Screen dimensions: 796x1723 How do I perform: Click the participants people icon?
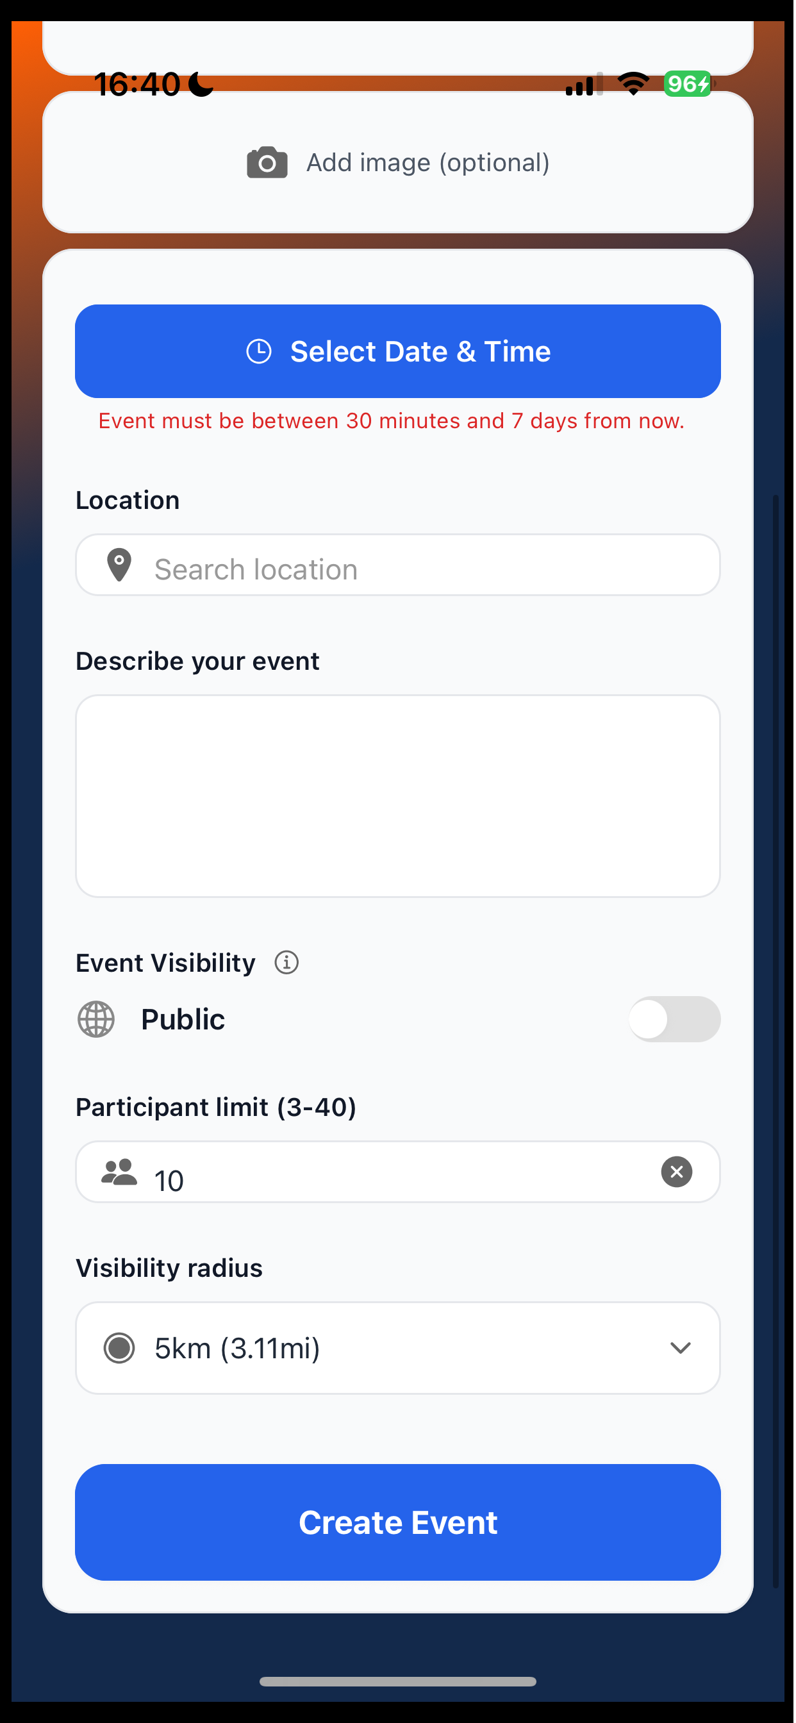point(119,1172)
